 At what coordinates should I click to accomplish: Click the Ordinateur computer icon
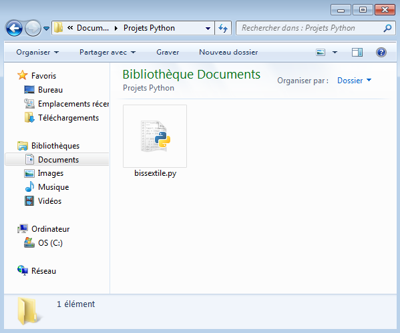[23, 228]
